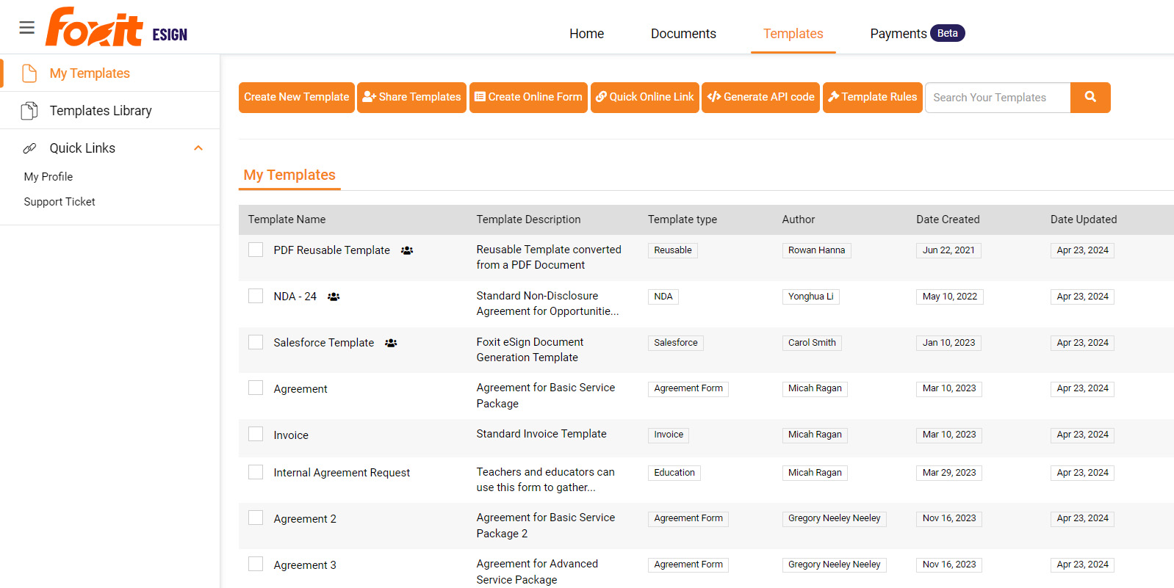Image resolution: width=1174 pixels, height=588 pixels.
Task: Go to the Home tab
Action: click(x=586, y=34)
